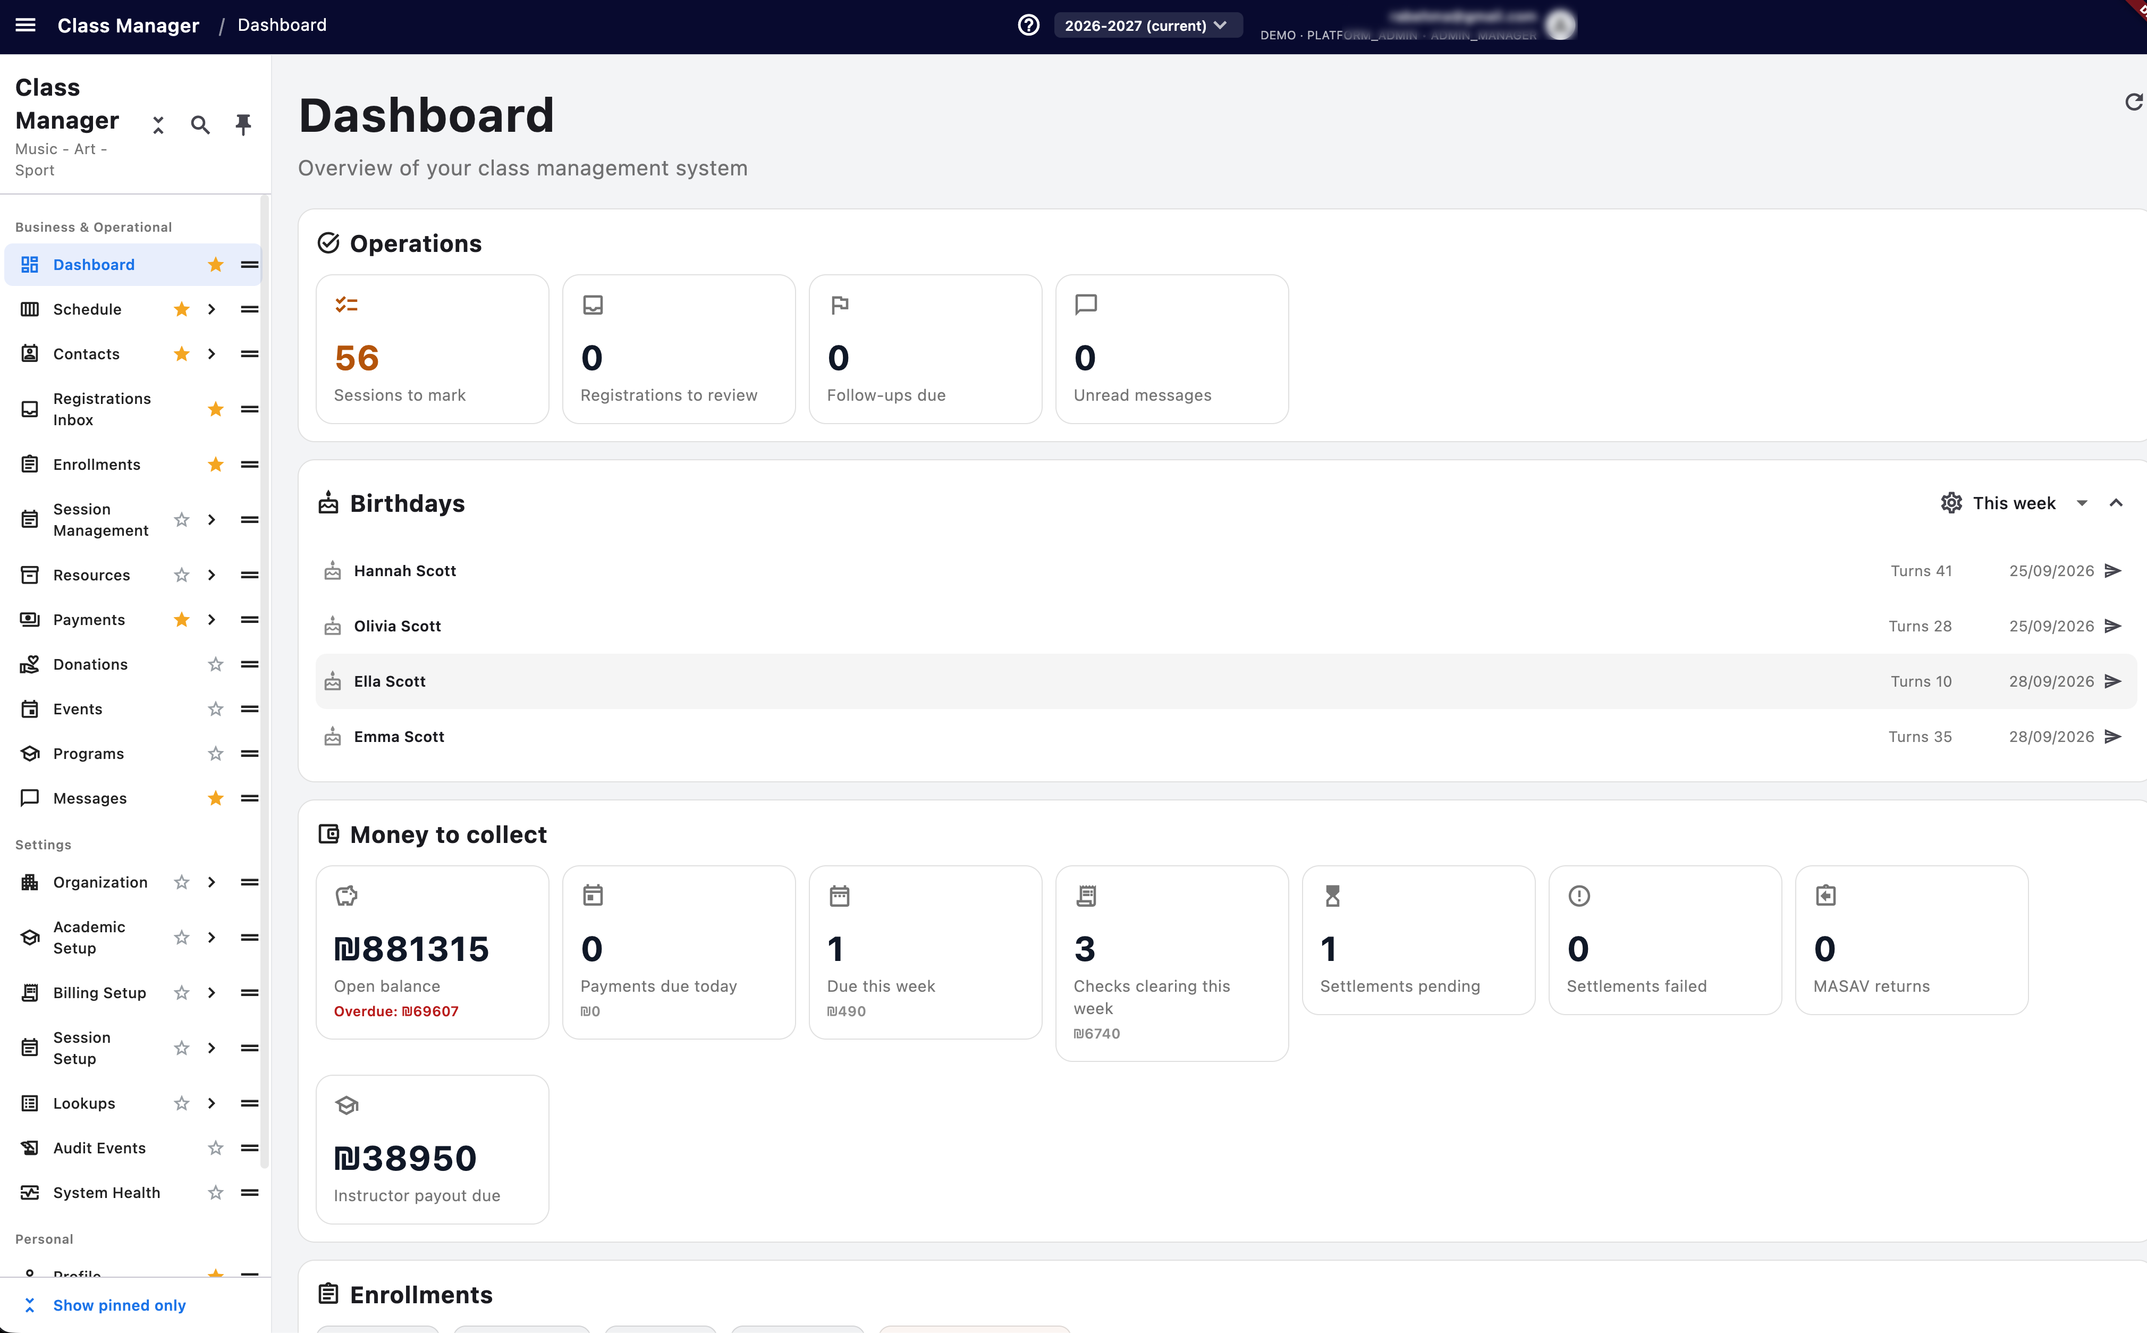Collapse the Birthdays section
The image size is (2147, 1333).
click(2115, 502)
